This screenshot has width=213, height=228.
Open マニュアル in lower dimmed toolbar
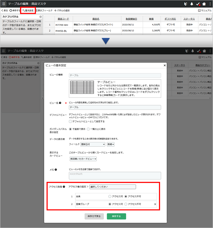pos(205,57)
